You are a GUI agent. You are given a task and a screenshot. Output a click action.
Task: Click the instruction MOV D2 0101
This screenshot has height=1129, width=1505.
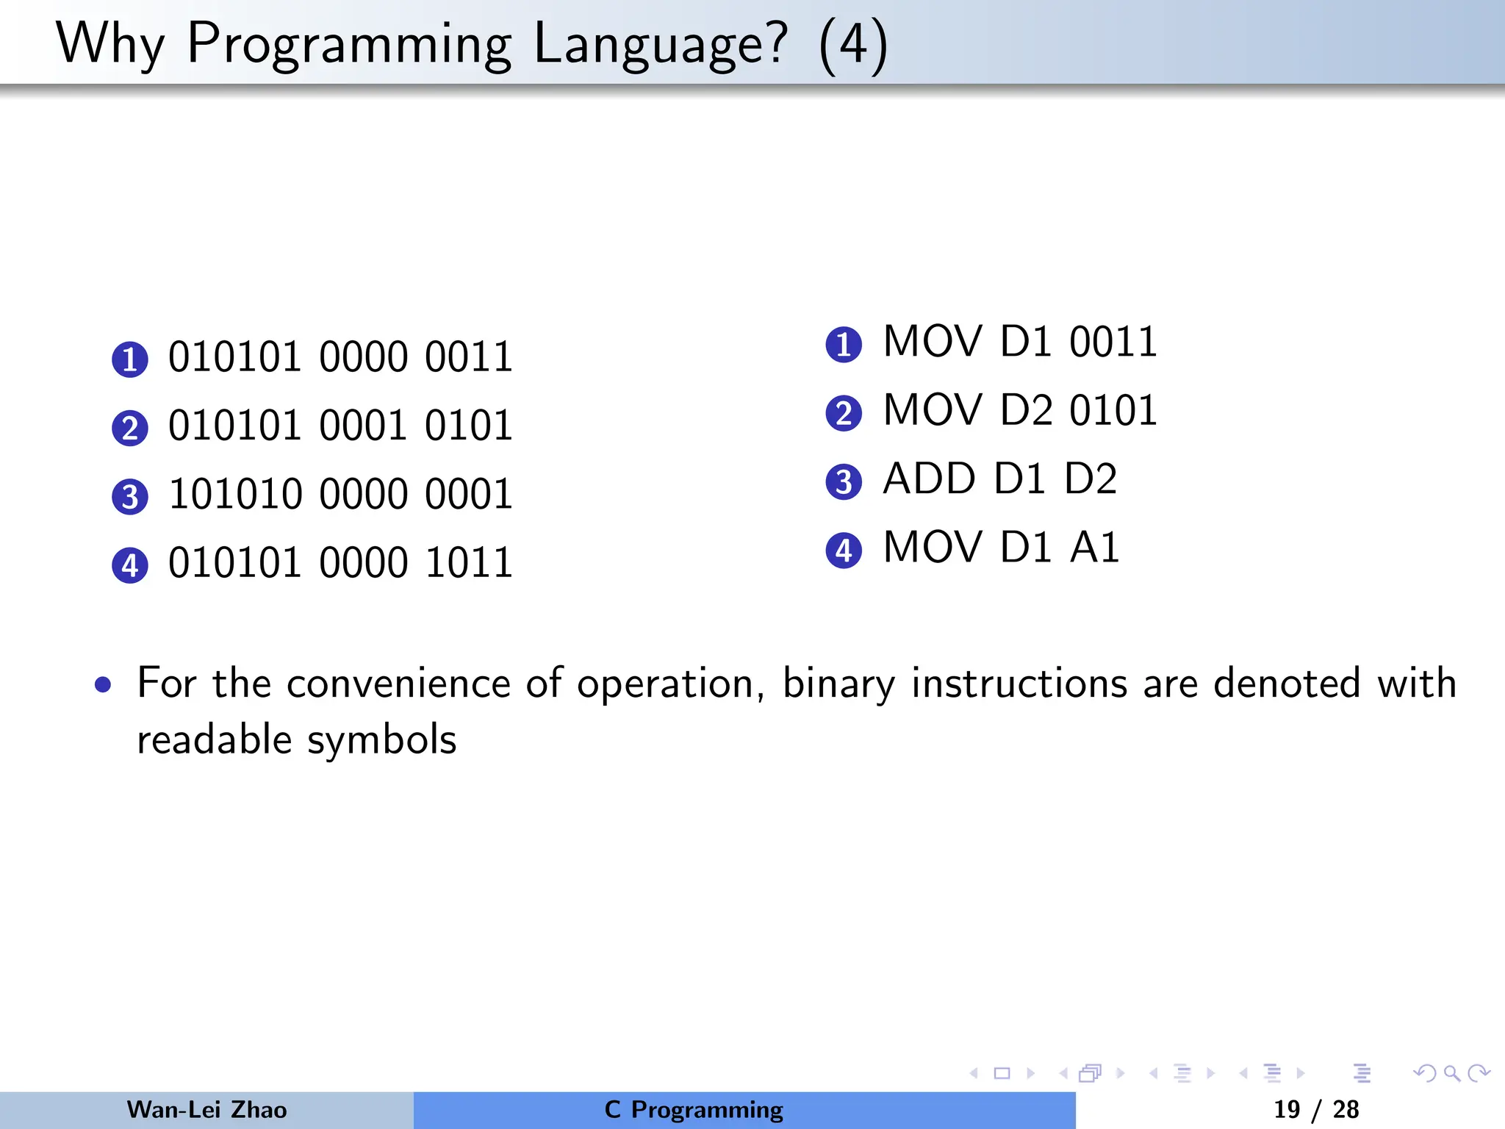(1020, 410)
